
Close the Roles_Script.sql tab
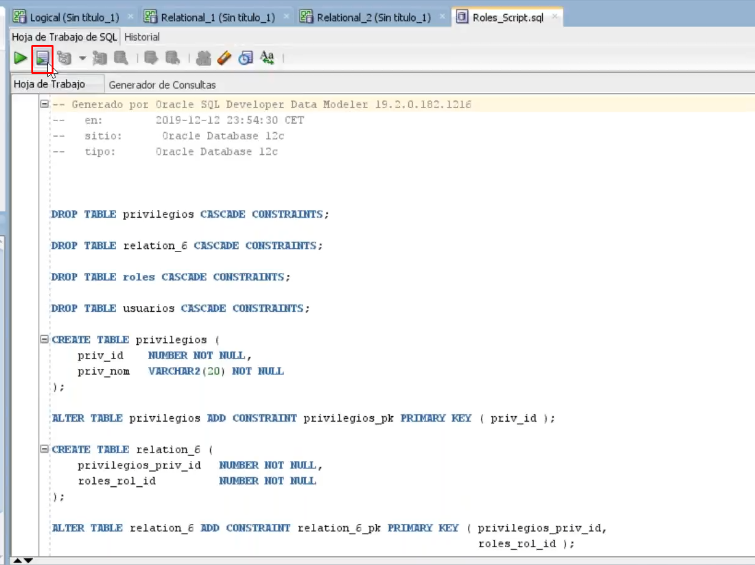pyautogui.click(x=555, y=17)
